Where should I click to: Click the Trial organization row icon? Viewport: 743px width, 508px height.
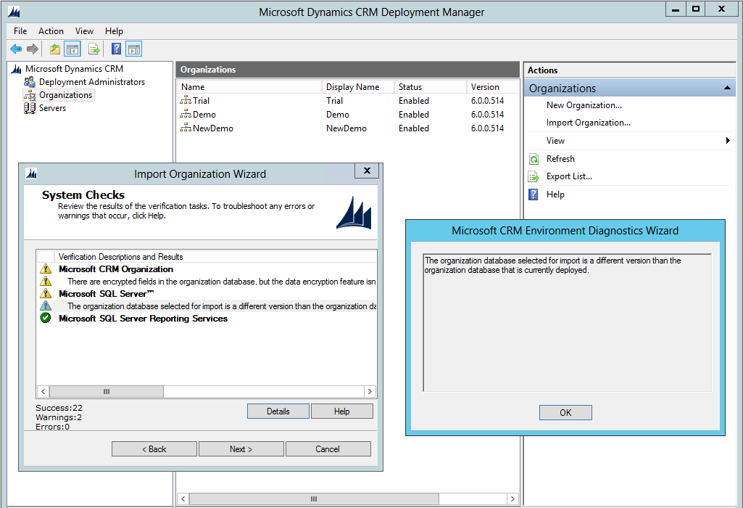(x=186, y=101)
